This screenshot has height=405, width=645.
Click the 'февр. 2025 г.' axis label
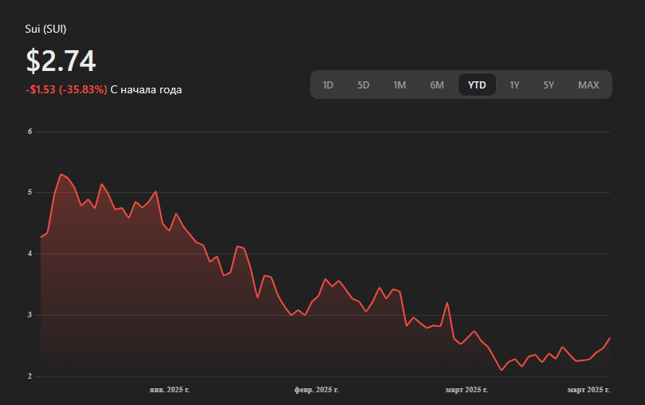(317, 390)
